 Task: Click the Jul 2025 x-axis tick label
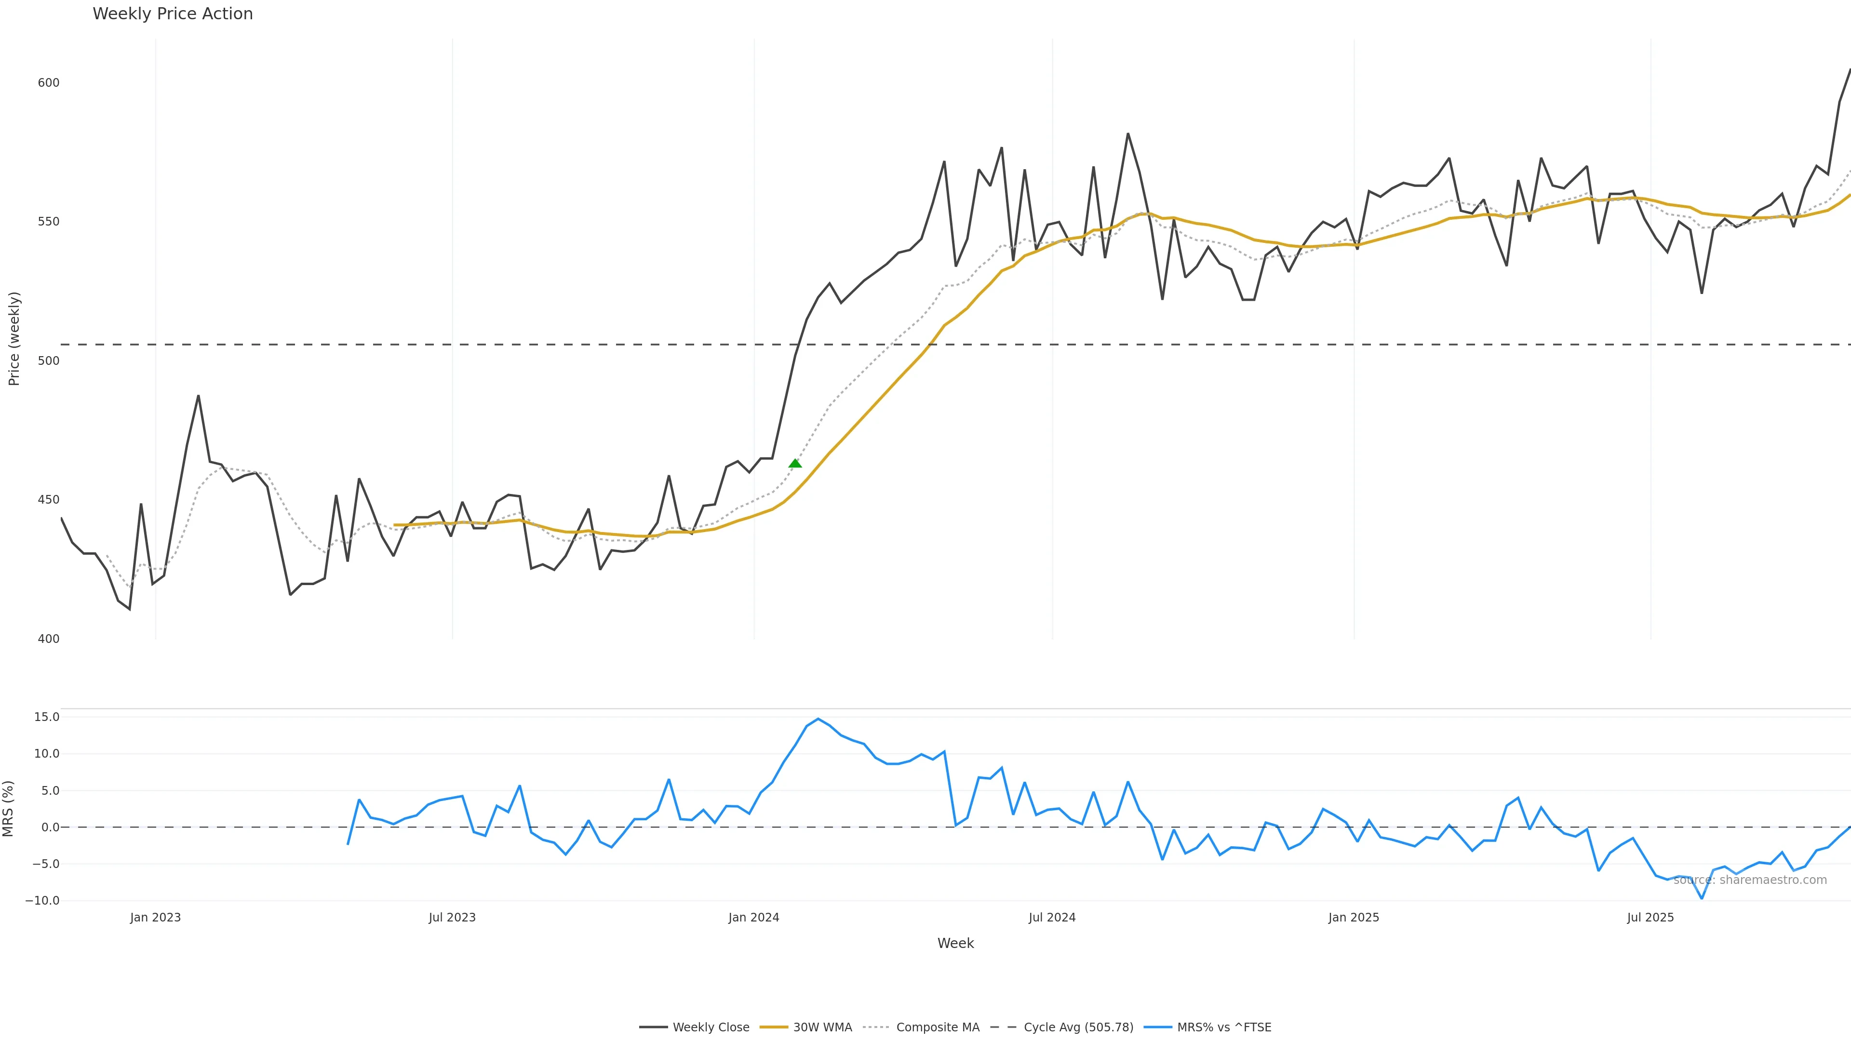click(1650, 918)
